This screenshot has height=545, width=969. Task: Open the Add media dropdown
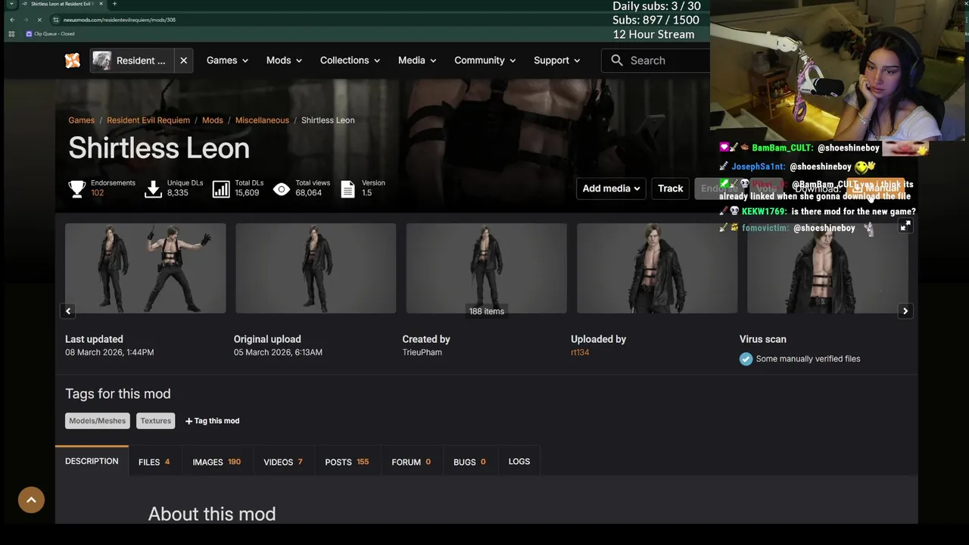point(611,188)
